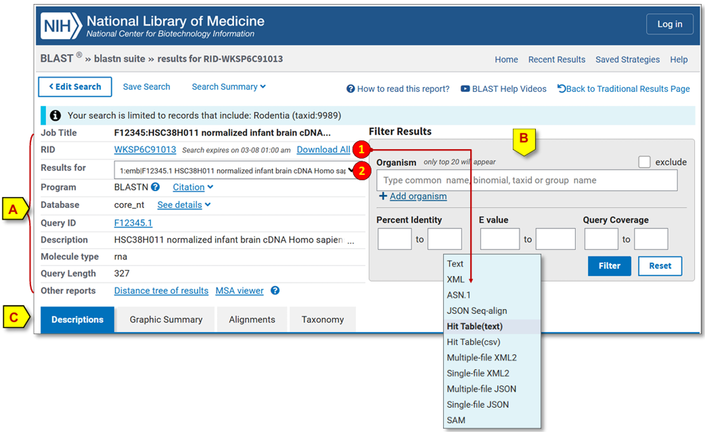Click the Query Coverage minimum field
The height and width of the screenshot is (432, 705).
601,239
